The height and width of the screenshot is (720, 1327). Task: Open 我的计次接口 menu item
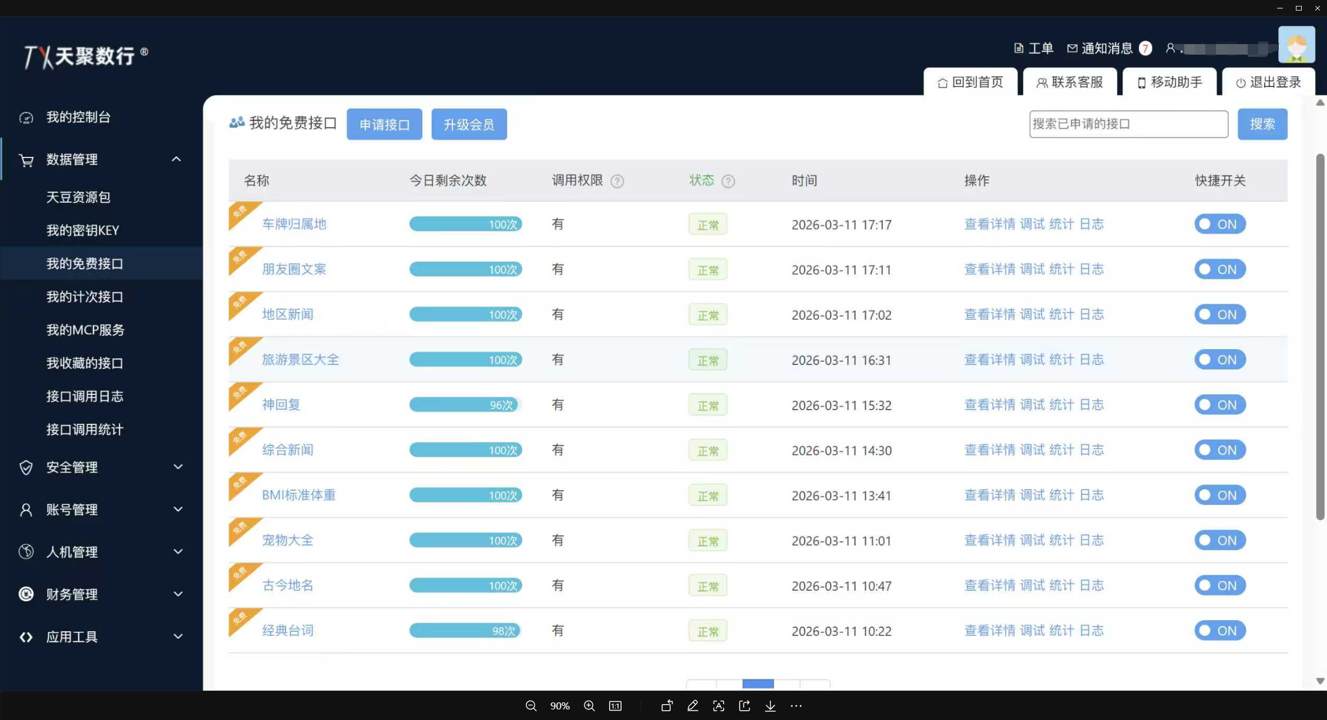click(x=85, y=297)
